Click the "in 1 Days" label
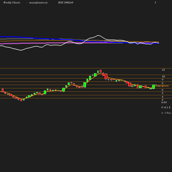 coord(166,113)
